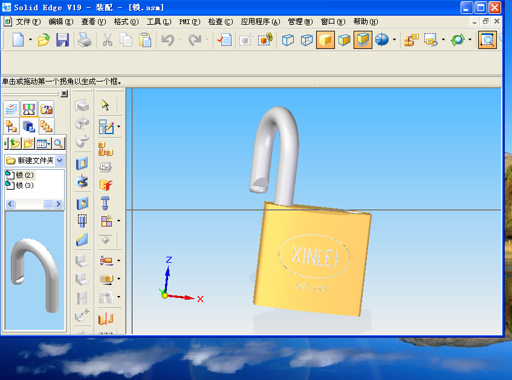512x380 pixels.
Task: Click the sketch layout pencil tool
Action: pos(106,126)
